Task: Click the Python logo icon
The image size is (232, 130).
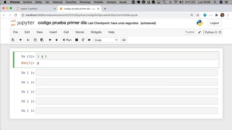Action: (x=200, y=23)
